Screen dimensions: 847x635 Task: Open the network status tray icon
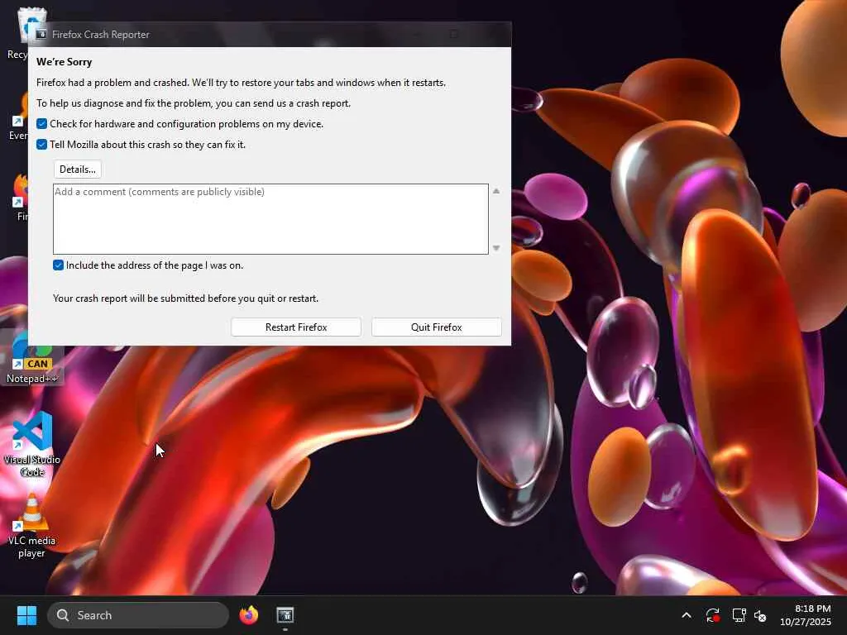point(739,615)
